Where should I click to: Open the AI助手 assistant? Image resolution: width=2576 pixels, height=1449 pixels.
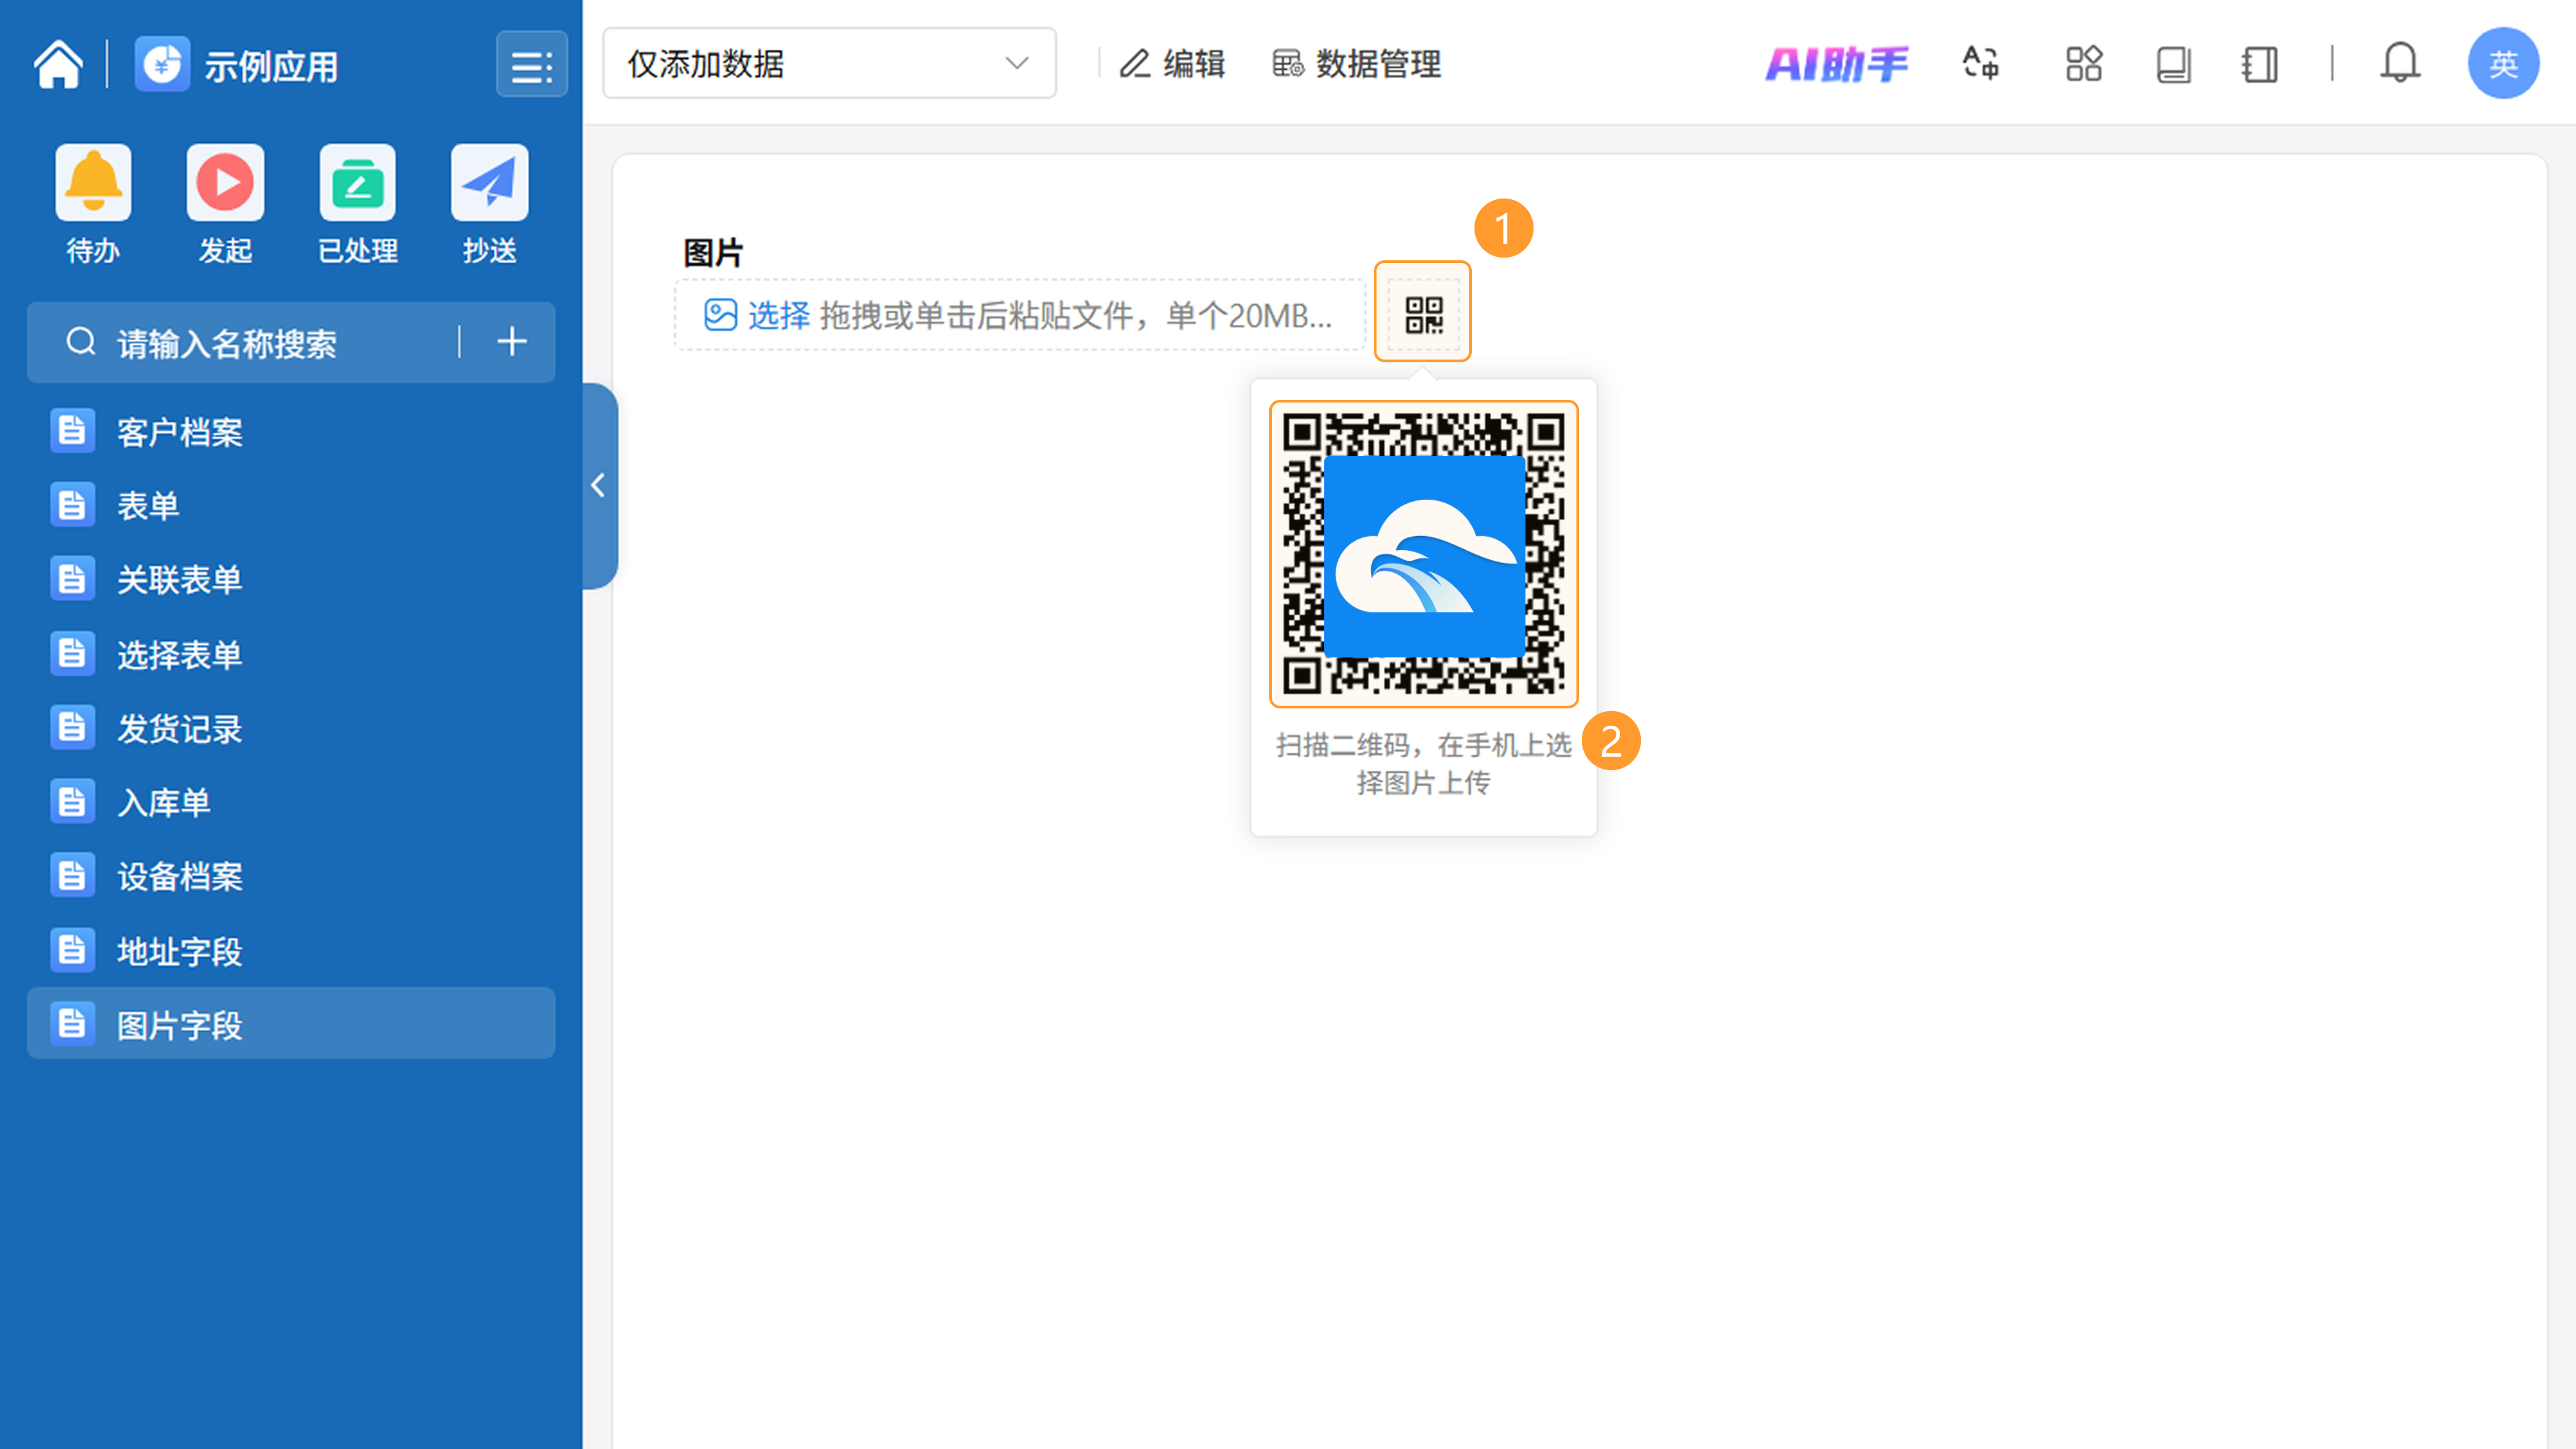click(x=1836, y=64)
